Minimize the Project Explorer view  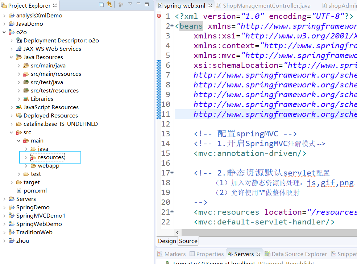(x=138, y=4)
